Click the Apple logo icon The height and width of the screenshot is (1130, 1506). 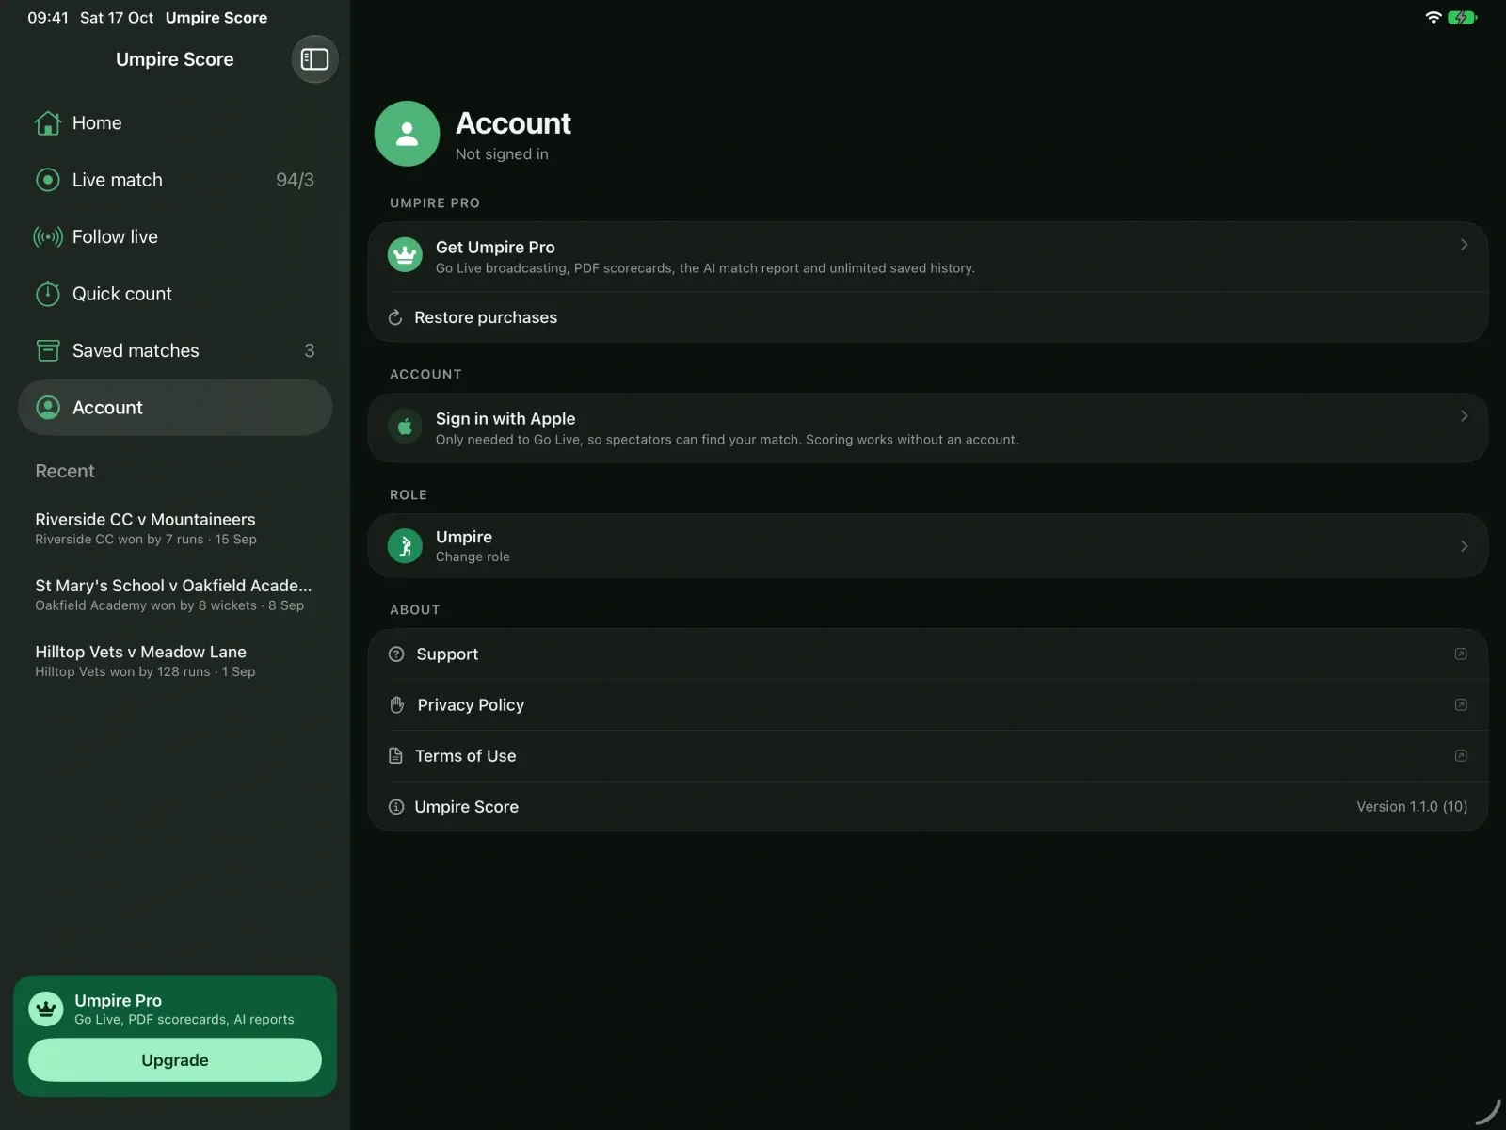(405, 427)
